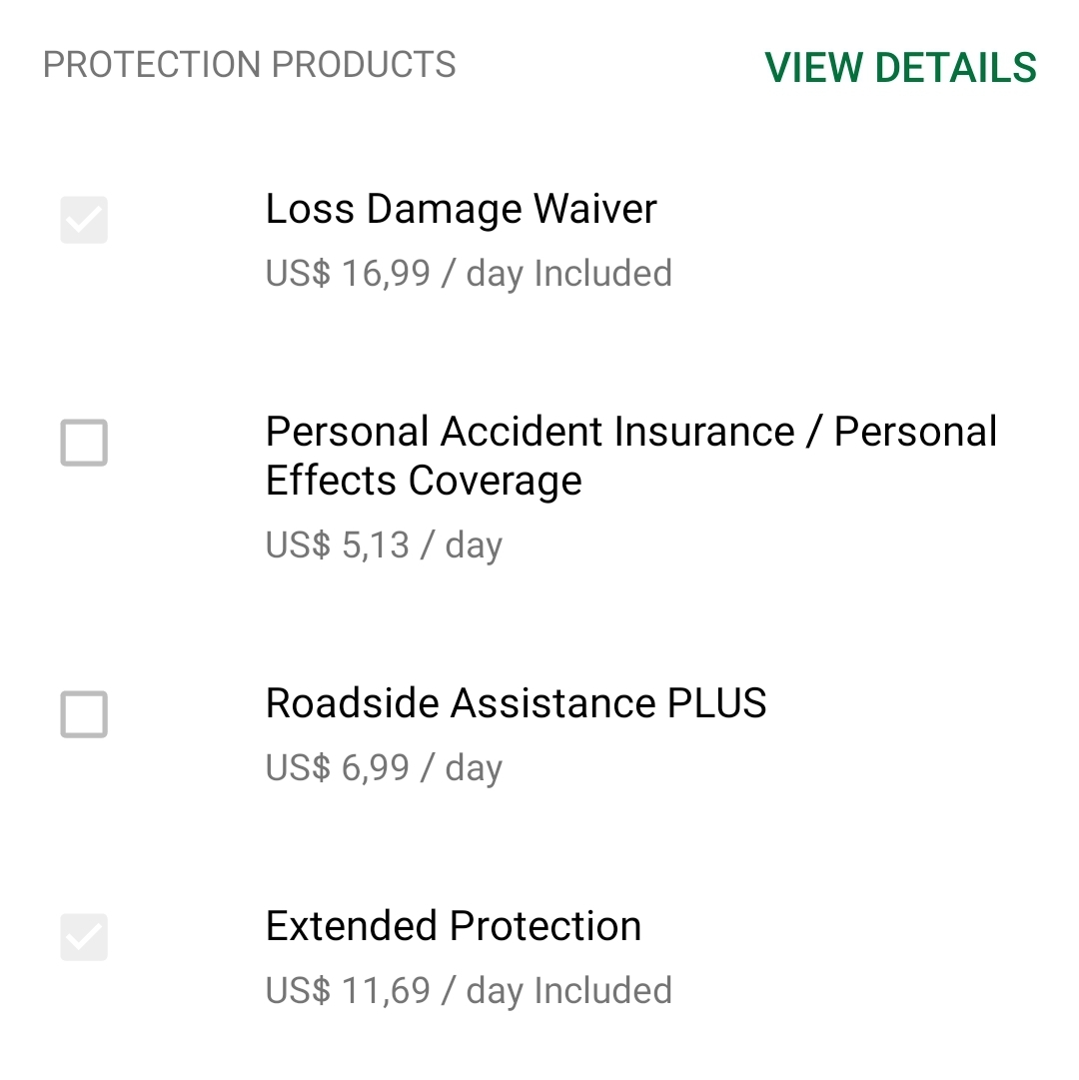Open the VIEW DETAILS link
The image size is (1079, 1080).
tap(900, 68)
